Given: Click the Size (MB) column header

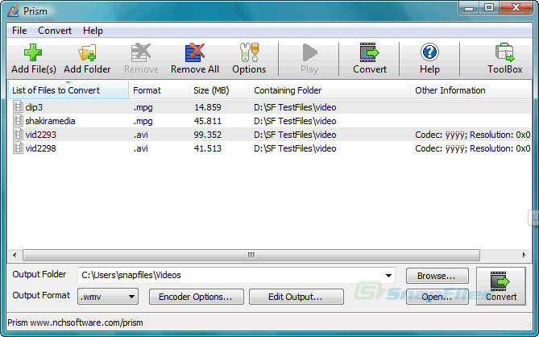Looking at the screenshot, I should point(211,90).
